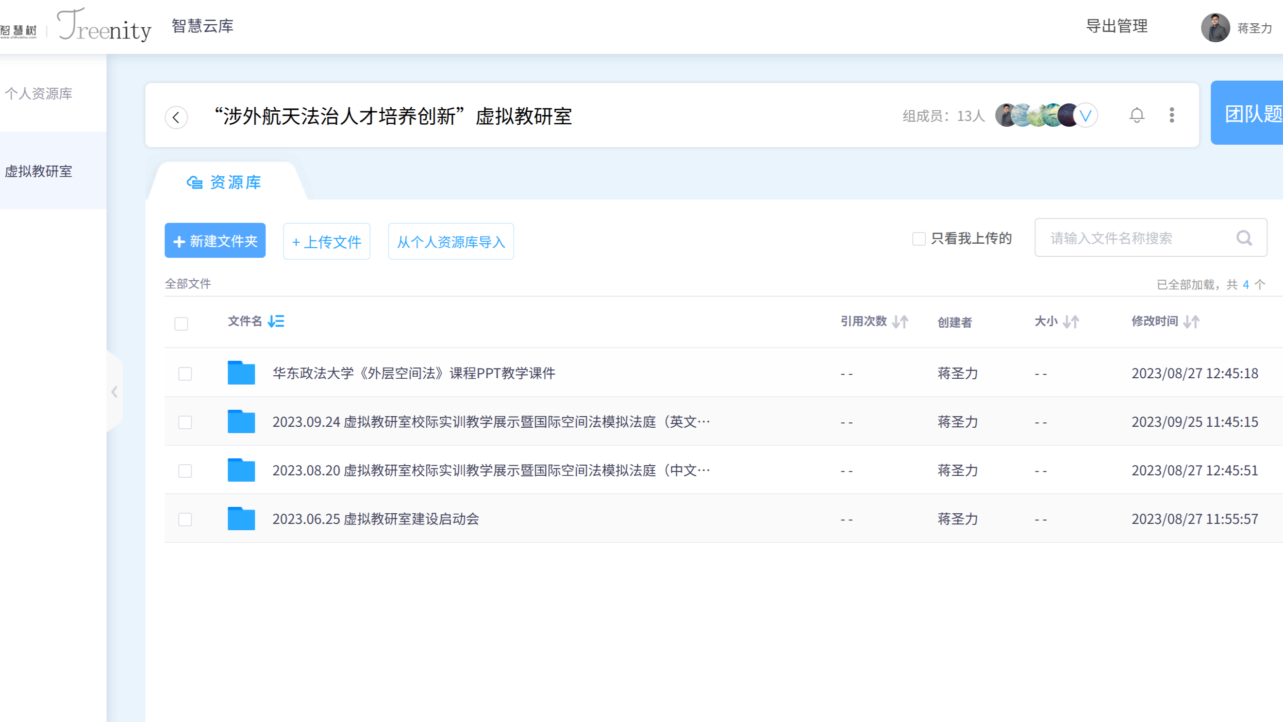Expand the member list with the V arrow
Viewport: 1283px width, 722px height.
[1086, 115]
